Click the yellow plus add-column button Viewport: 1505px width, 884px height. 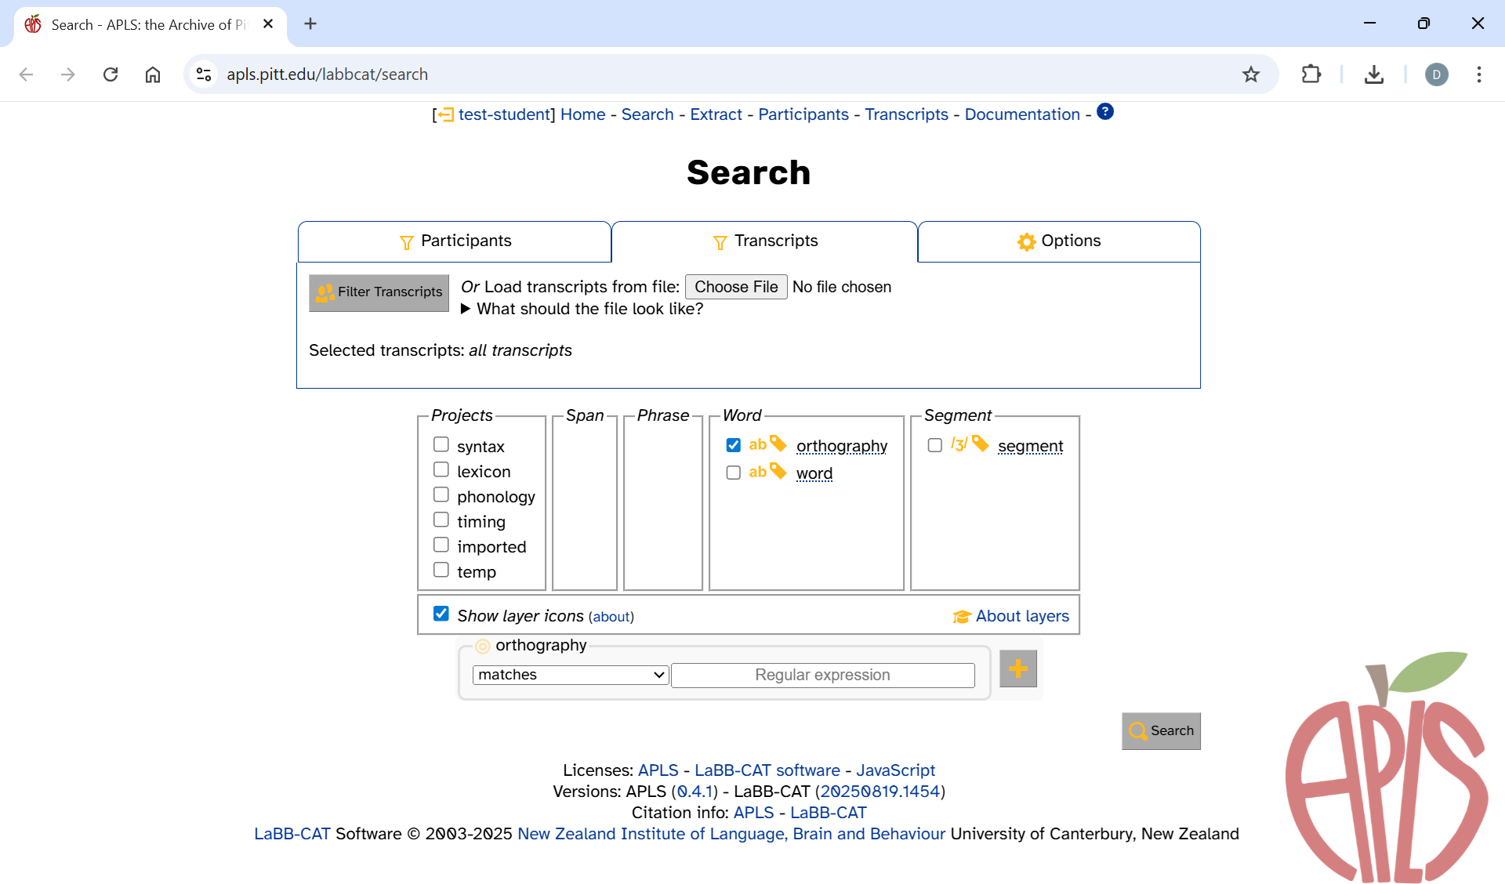1017,668
